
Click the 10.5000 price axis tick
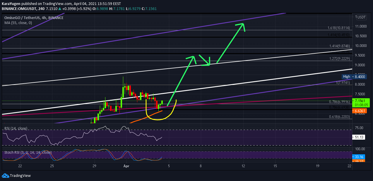361,36
